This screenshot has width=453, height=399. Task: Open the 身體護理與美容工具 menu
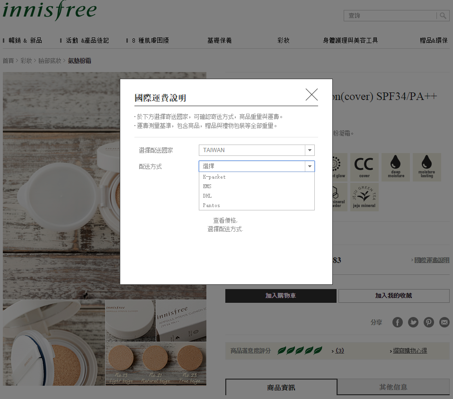tap(350, 40)
